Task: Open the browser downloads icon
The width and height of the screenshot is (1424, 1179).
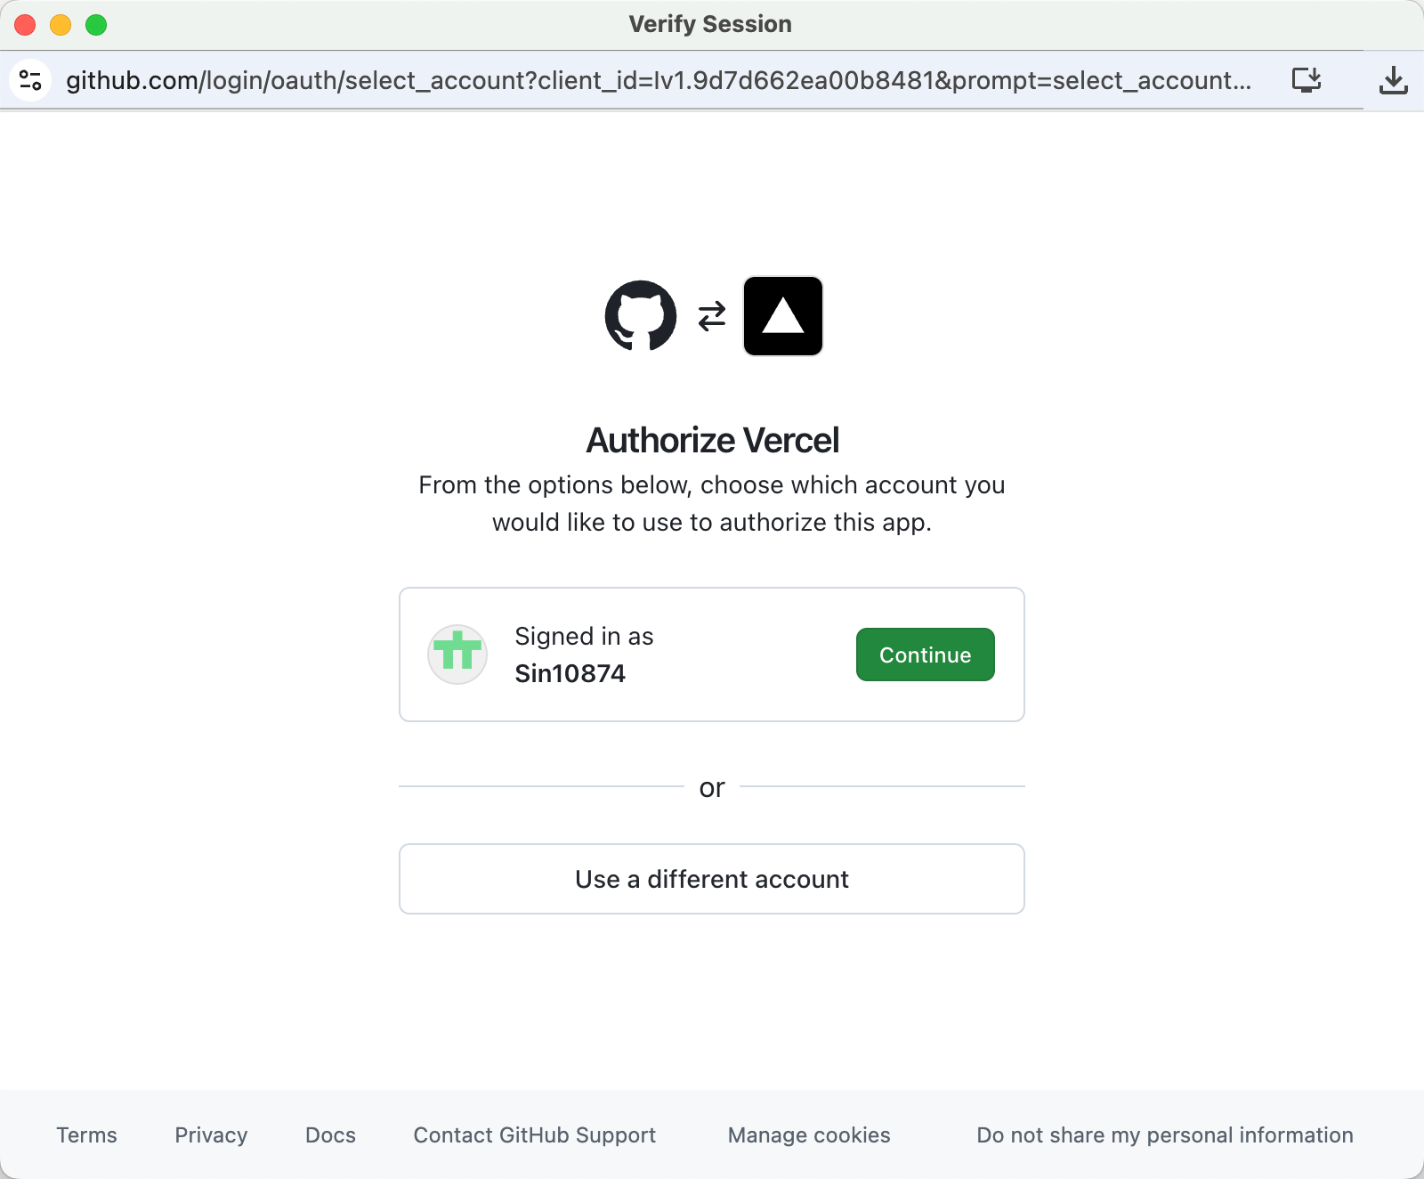Action: pos(1394,80)
